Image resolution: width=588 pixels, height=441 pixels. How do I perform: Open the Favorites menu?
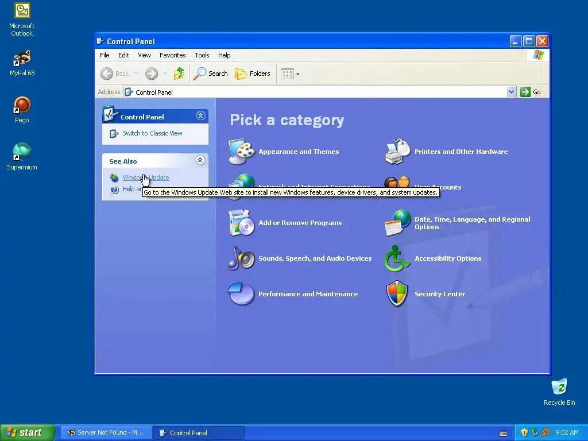click(x=172, y=55)
